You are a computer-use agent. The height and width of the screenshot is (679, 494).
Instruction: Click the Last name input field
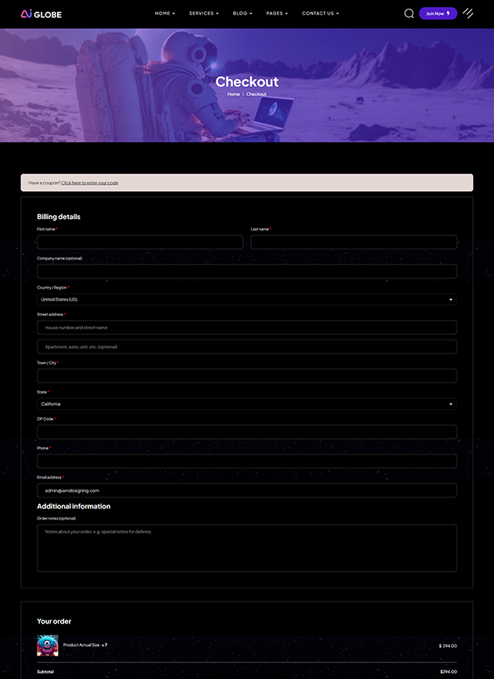[x=353, y=242]
